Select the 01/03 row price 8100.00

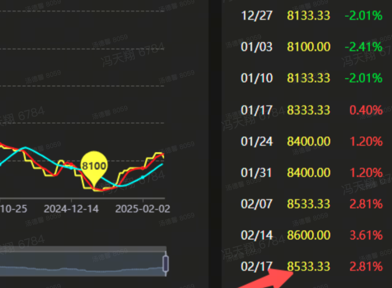308,47
